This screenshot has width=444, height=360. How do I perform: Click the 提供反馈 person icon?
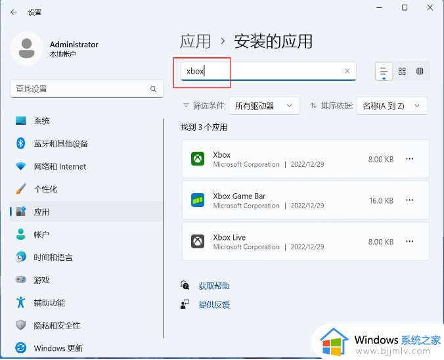pyautogui.click(x=185, y=304)
